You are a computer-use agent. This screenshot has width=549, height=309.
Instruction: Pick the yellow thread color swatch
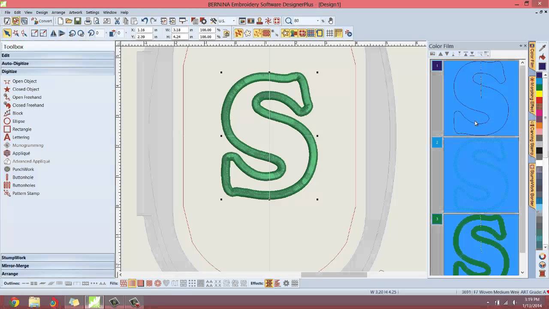[540, 94]
